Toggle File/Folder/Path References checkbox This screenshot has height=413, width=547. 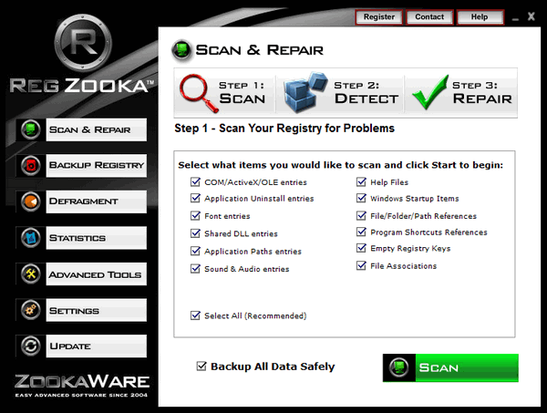[361, 215]
